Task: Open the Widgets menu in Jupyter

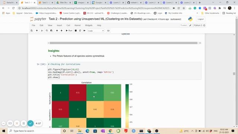Action: pyautogui.click(x=89, y=25)
